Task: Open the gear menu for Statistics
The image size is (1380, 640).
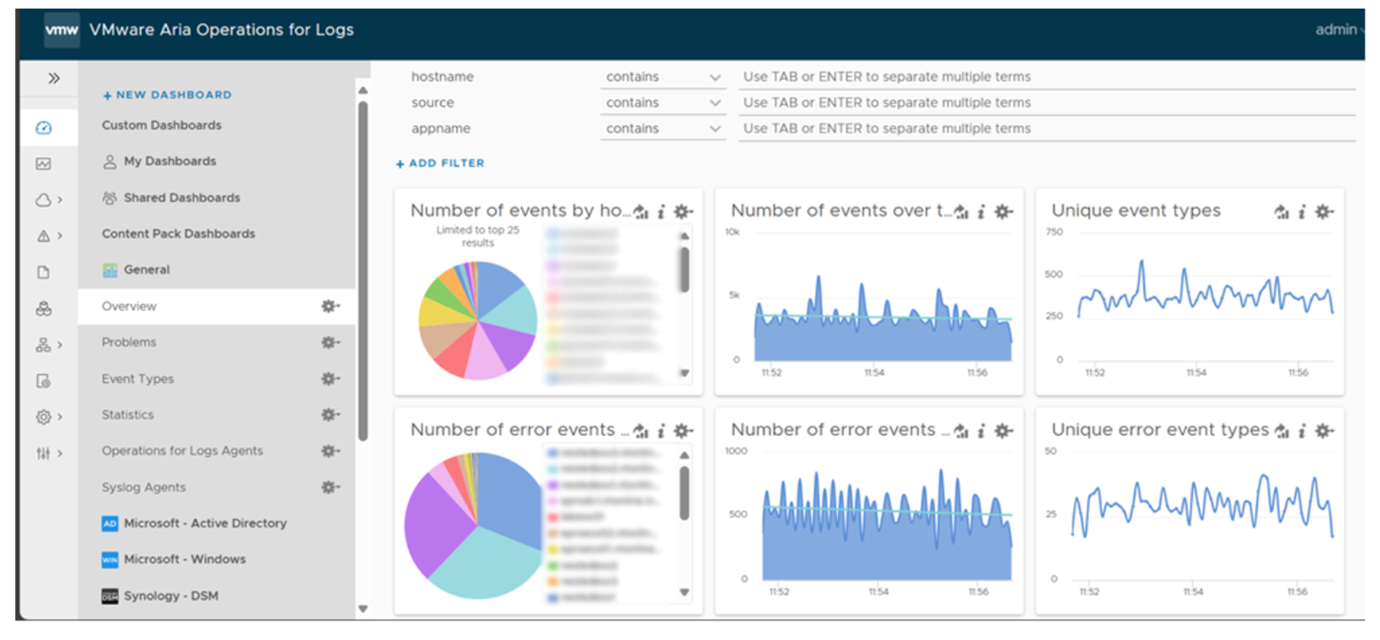Action: [330, 415]
